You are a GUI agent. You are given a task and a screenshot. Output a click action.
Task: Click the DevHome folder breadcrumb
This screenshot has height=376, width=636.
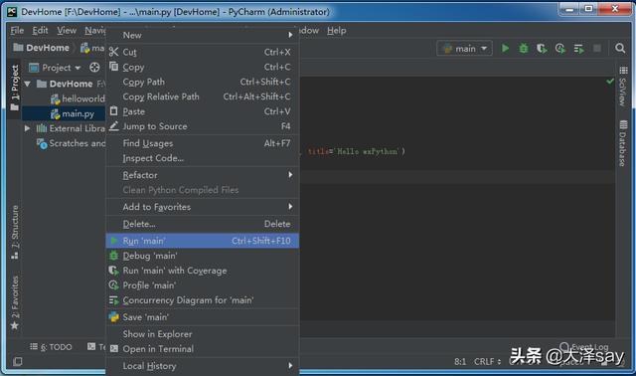[x=42, y=48]
